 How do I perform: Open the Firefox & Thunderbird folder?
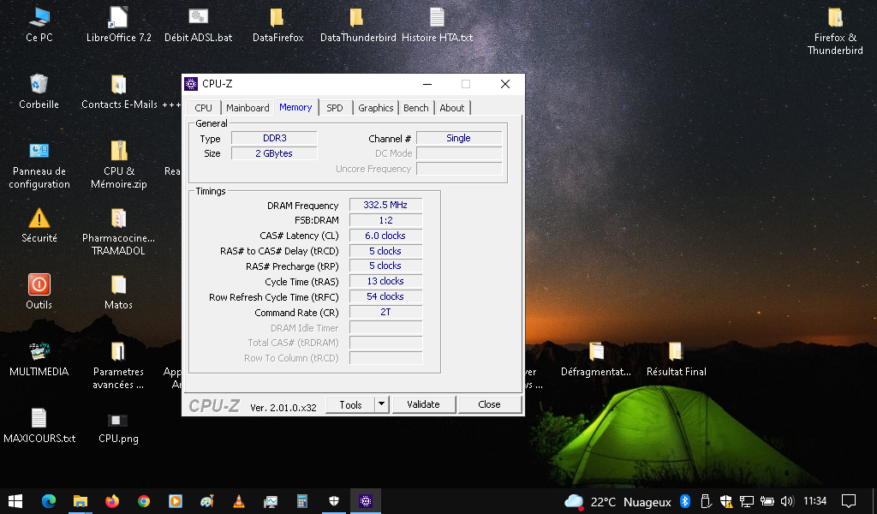pos(834,18)
